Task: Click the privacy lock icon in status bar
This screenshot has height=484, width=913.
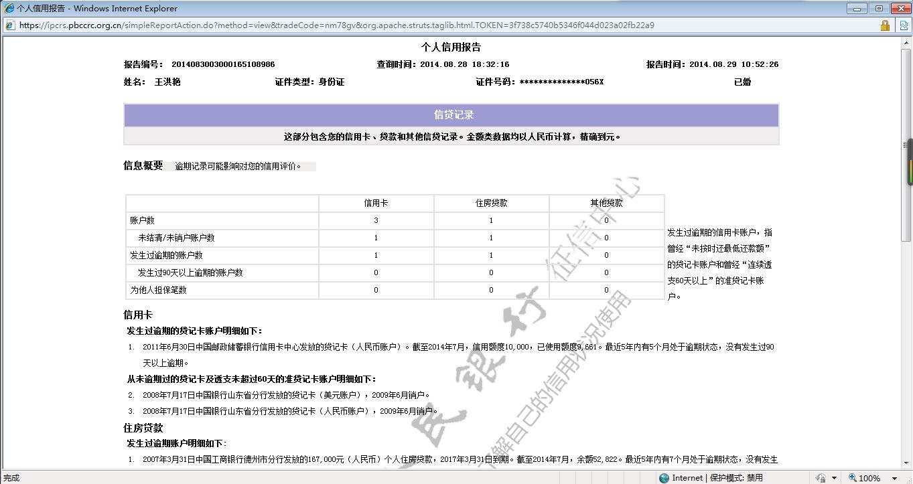Action: pyautogui.click(x=821, y=478)
